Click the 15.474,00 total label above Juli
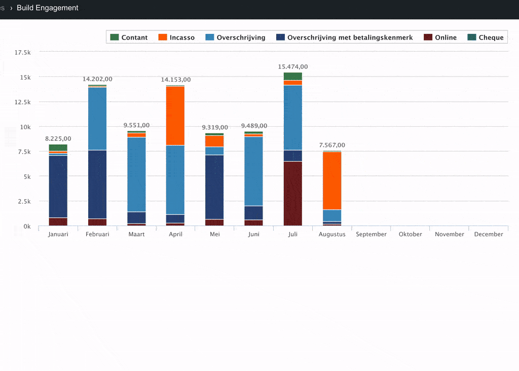Image resolution: width=519 pixels, height=371 pixels. click(293, 67)
